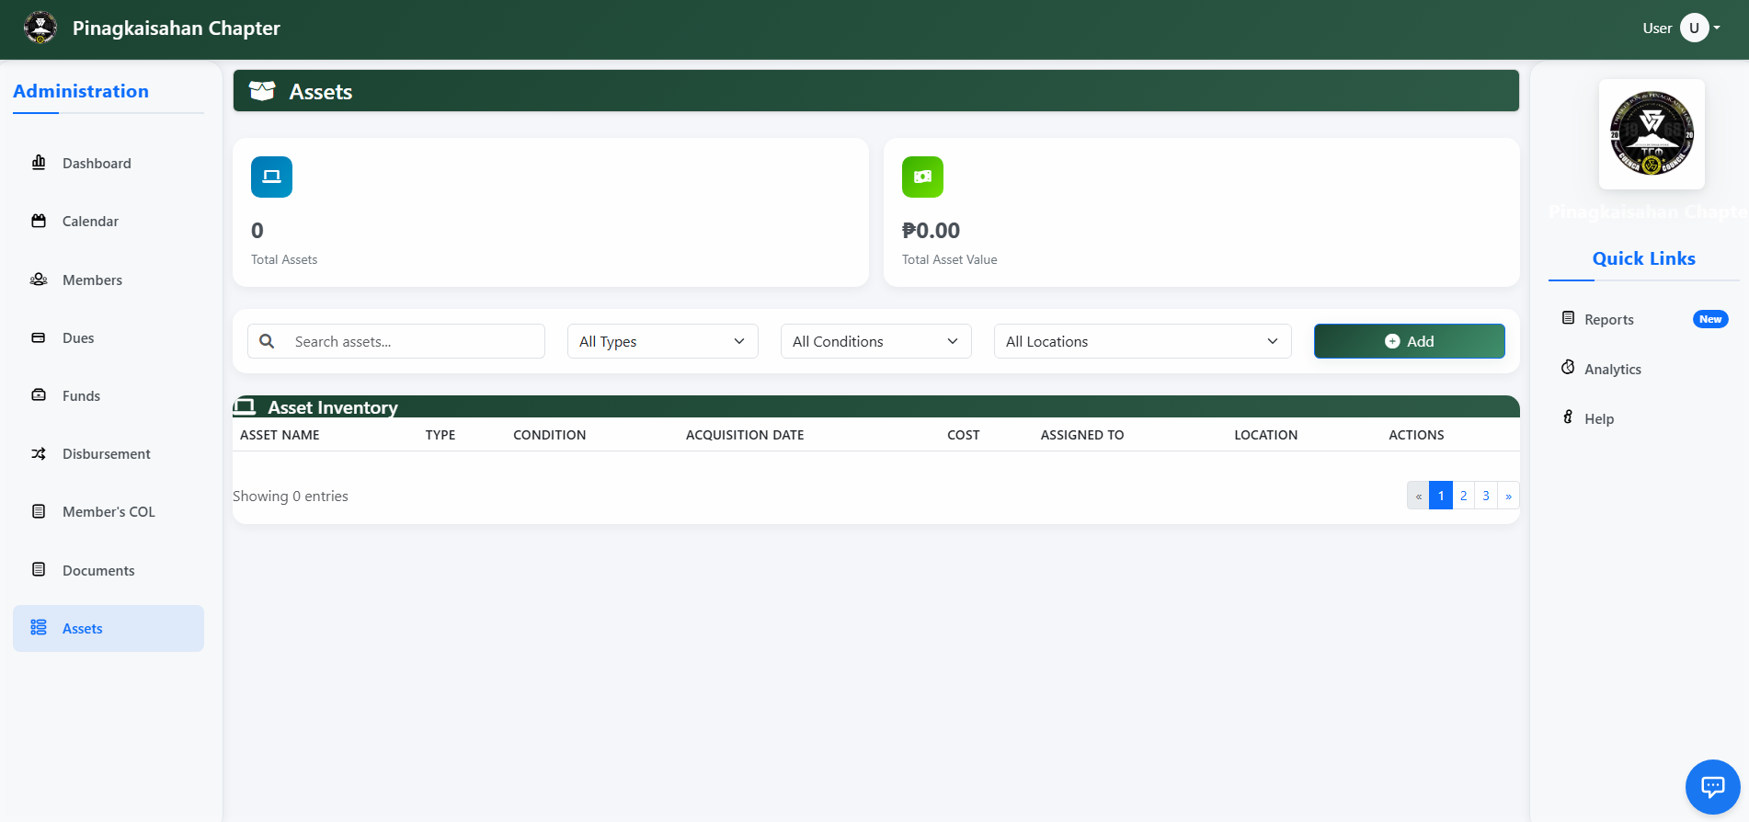Go to page 2 of asset inventory
Image resolution: width=1749 pixels, height=822 pixels.
1463,496
